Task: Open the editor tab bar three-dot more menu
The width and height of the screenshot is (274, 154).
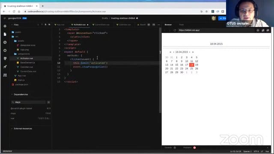Action: [x=159, y=25]
